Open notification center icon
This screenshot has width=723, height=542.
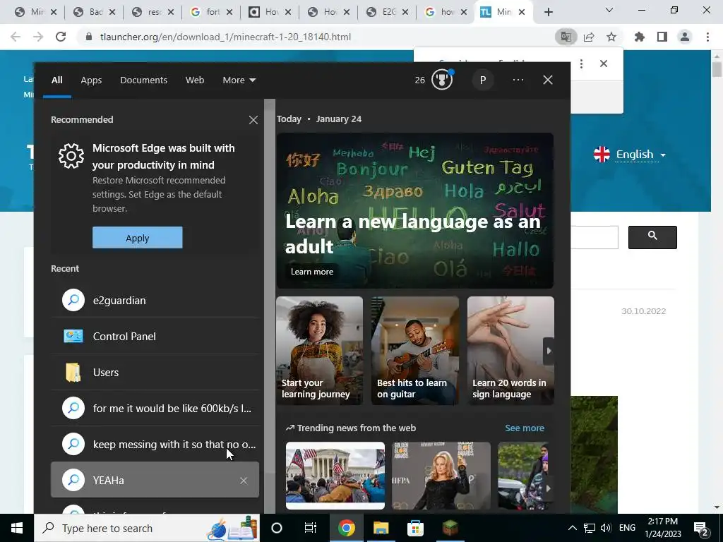click(x=701, y=528)
